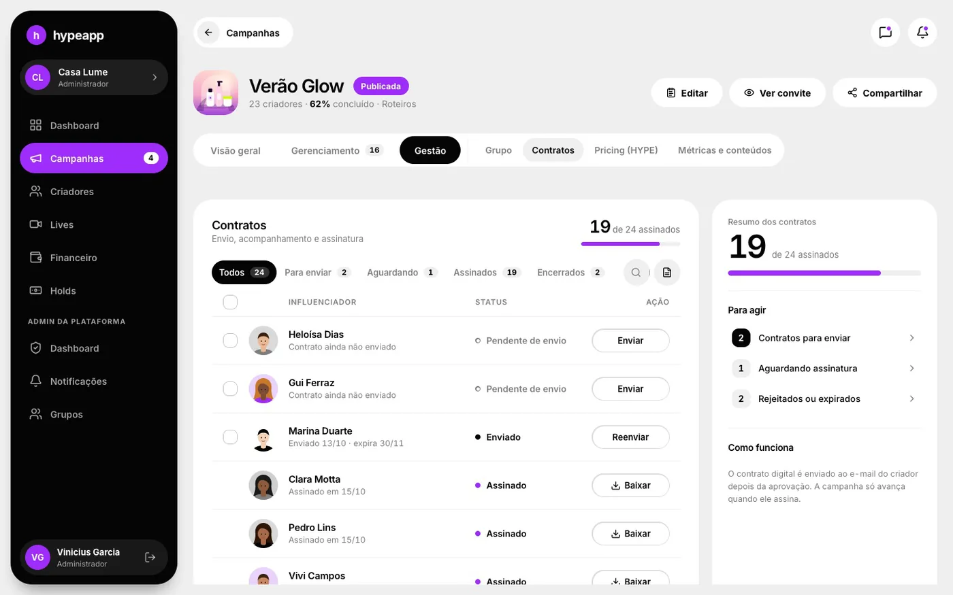Viewport: 953px width, 595px height.
Task: Click the search icon in Contratos table
Action: [636, 273]
